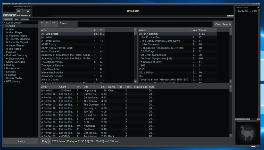This screenshot has width=264, height=150.
Task: Click the lightning bolt Winamp icon
Action: point(30,15)
